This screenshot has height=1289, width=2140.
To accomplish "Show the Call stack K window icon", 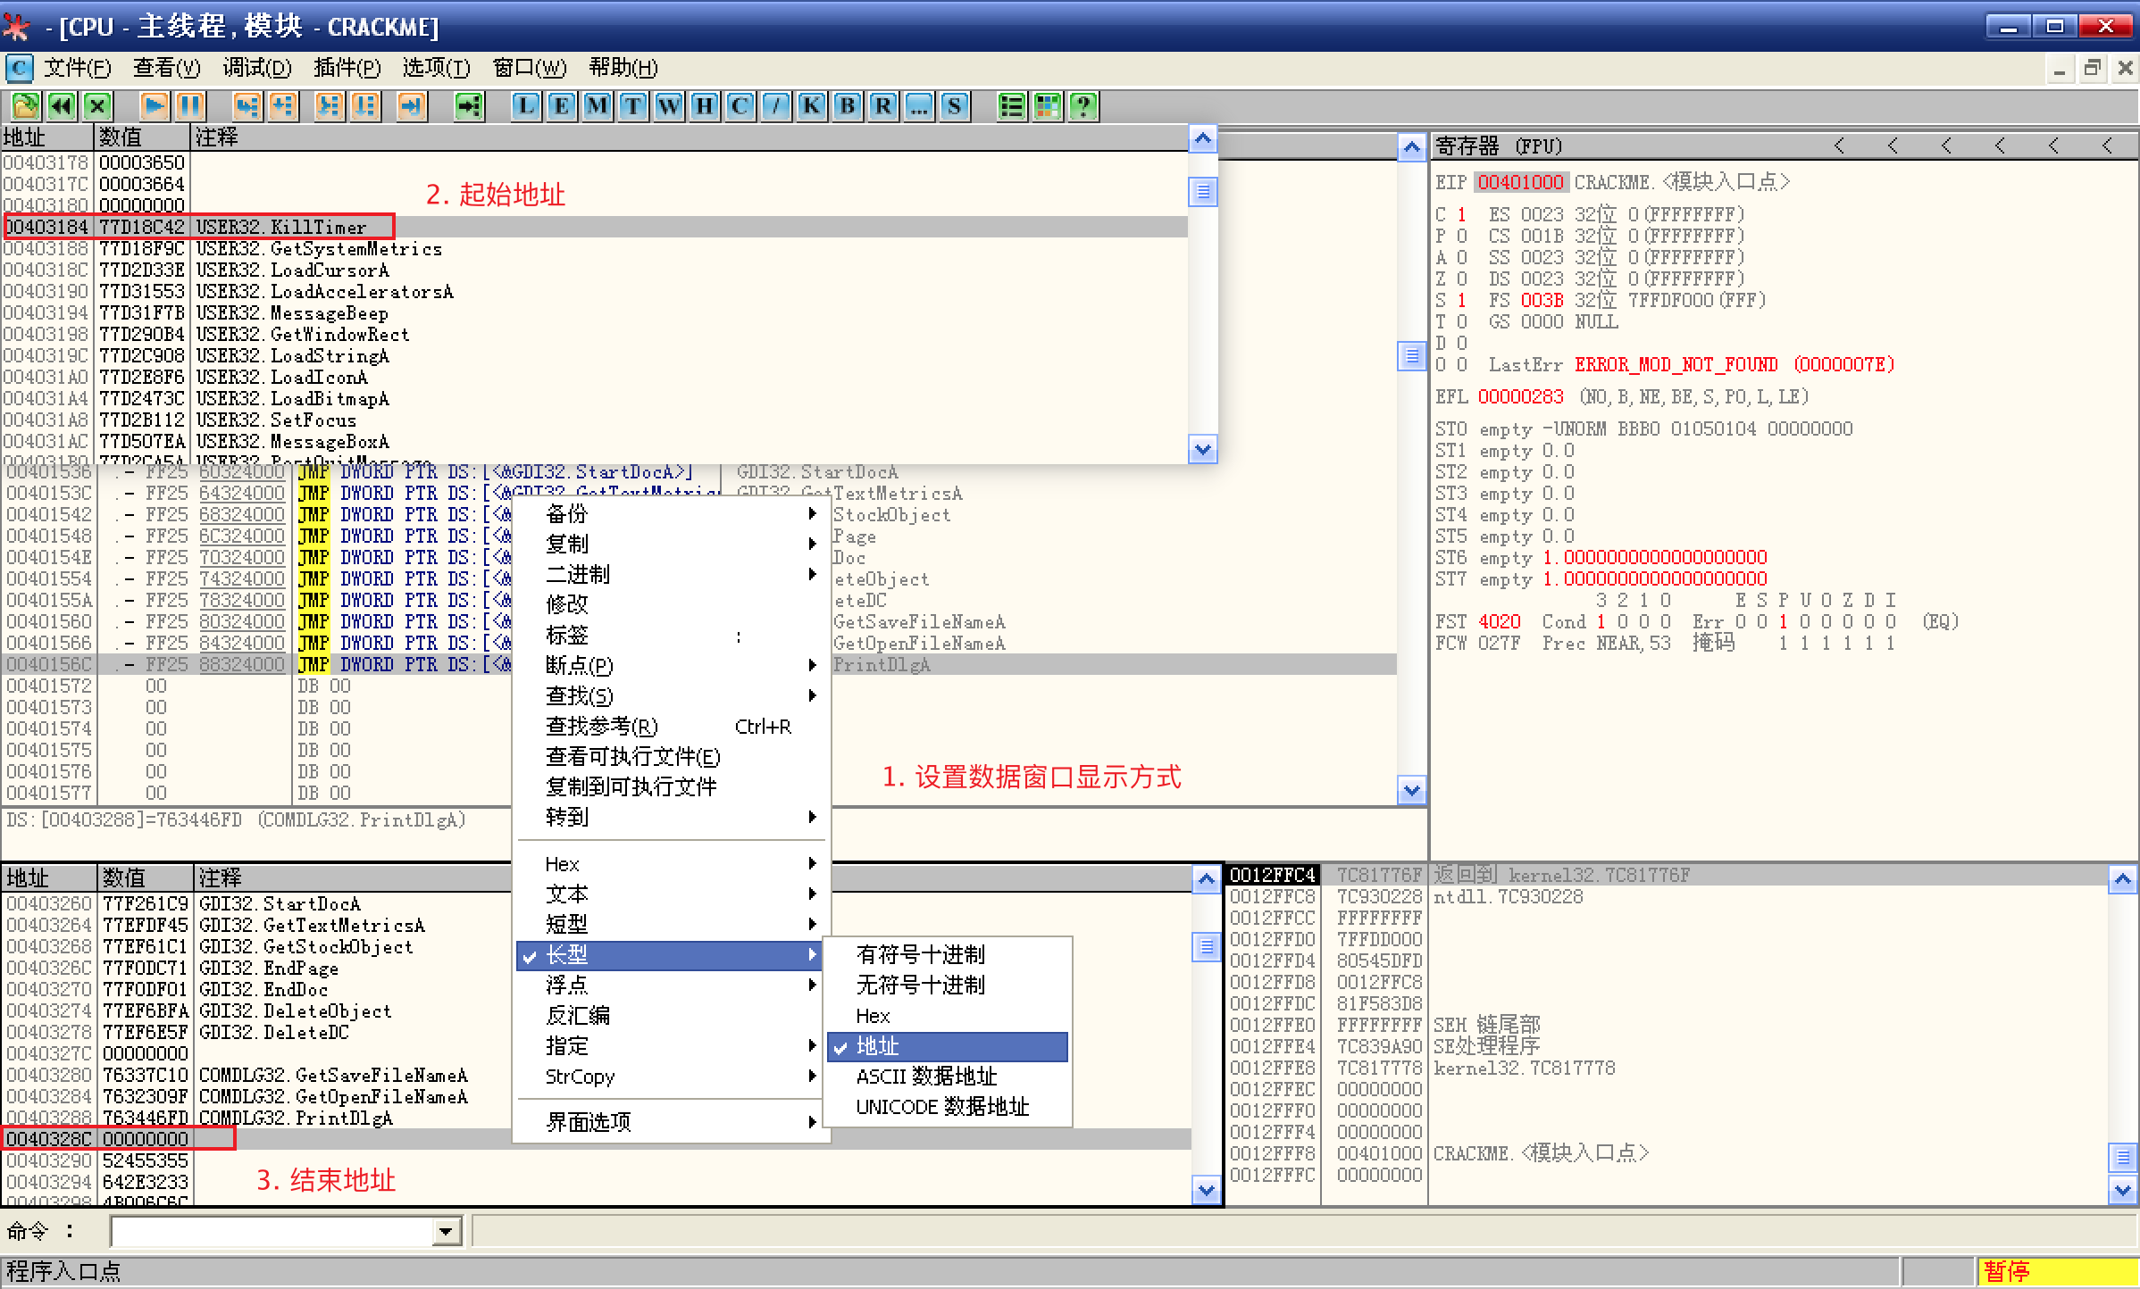I will point(812,106).
